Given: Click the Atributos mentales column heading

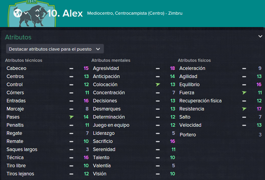Looking at the screenshot, I should pos(111,60).
